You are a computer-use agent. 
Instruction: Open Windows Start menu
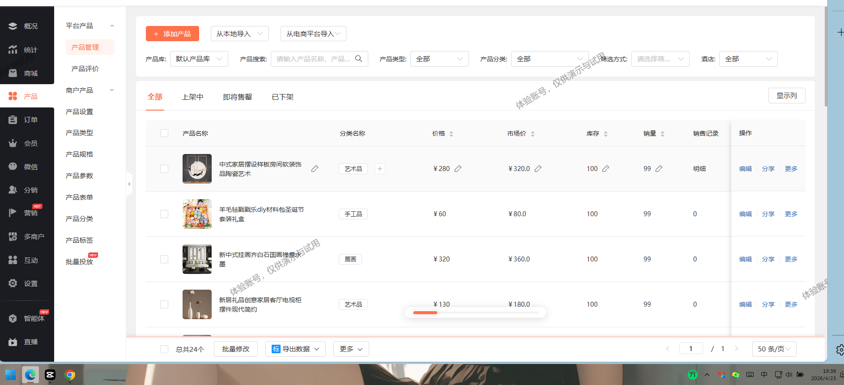pos(10,375)
